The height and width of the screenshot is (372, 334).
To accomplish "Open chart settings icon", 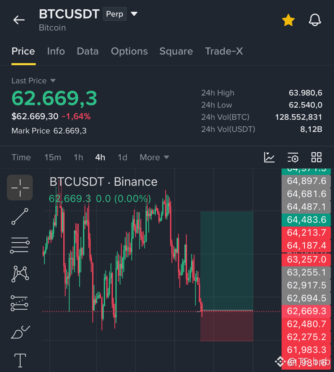I will (293, 157).
